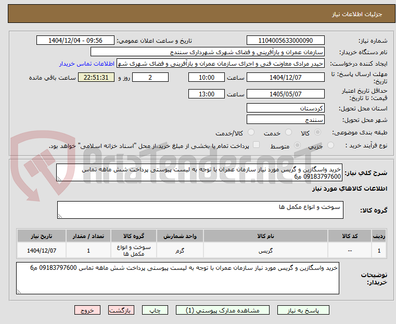Click the گروه کالا text area resize handle

click(x=60, y=216)
